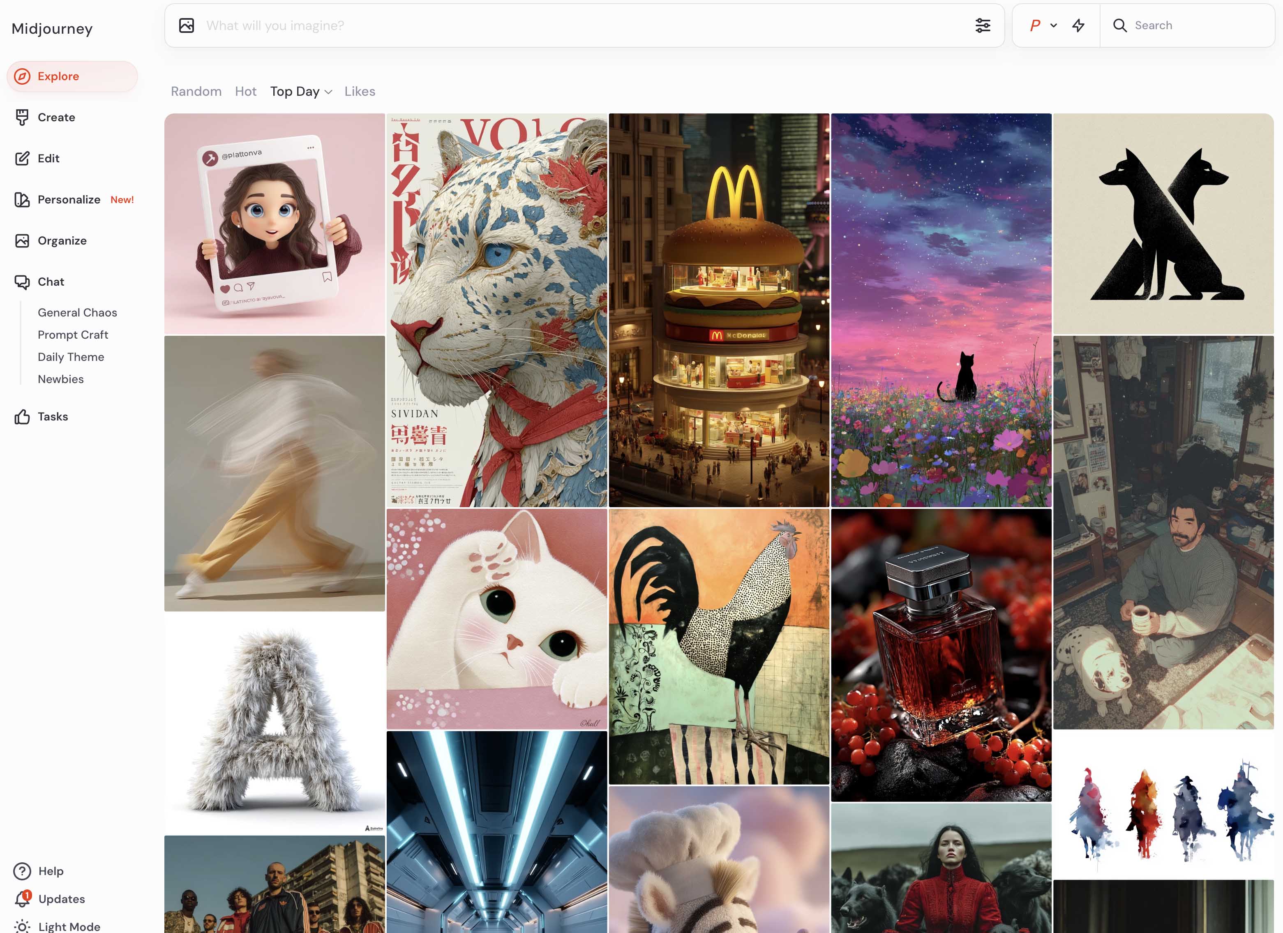This screenshot has height=933, width=1283.
Task: Click the Chat bubbles icon
Action: (x=22, y=282)
